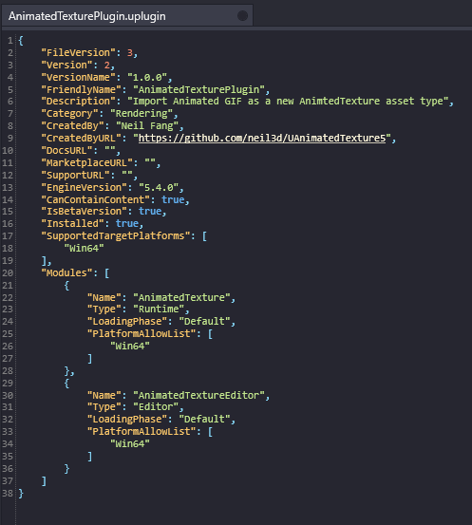
Task: Click the "AnimatedTexturePlugin" value on line 5
Action: coord(198,89)
